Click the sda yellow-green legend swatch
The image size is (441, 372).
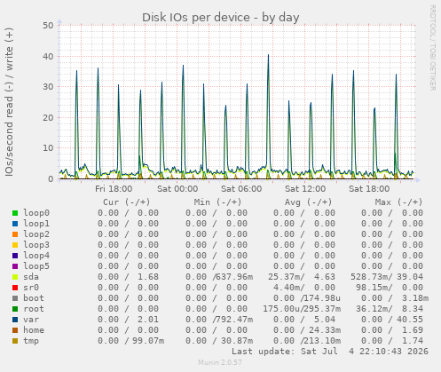[15, 277]
